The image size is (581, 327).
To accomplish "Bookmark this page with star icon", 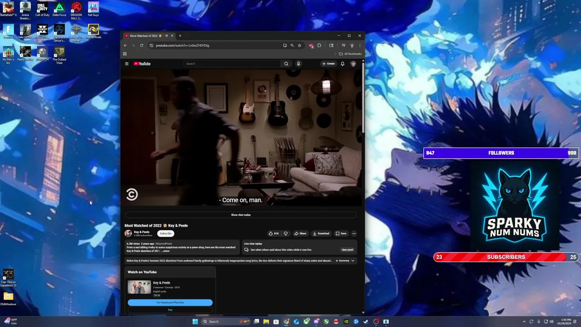I will (x=300, y=45).
